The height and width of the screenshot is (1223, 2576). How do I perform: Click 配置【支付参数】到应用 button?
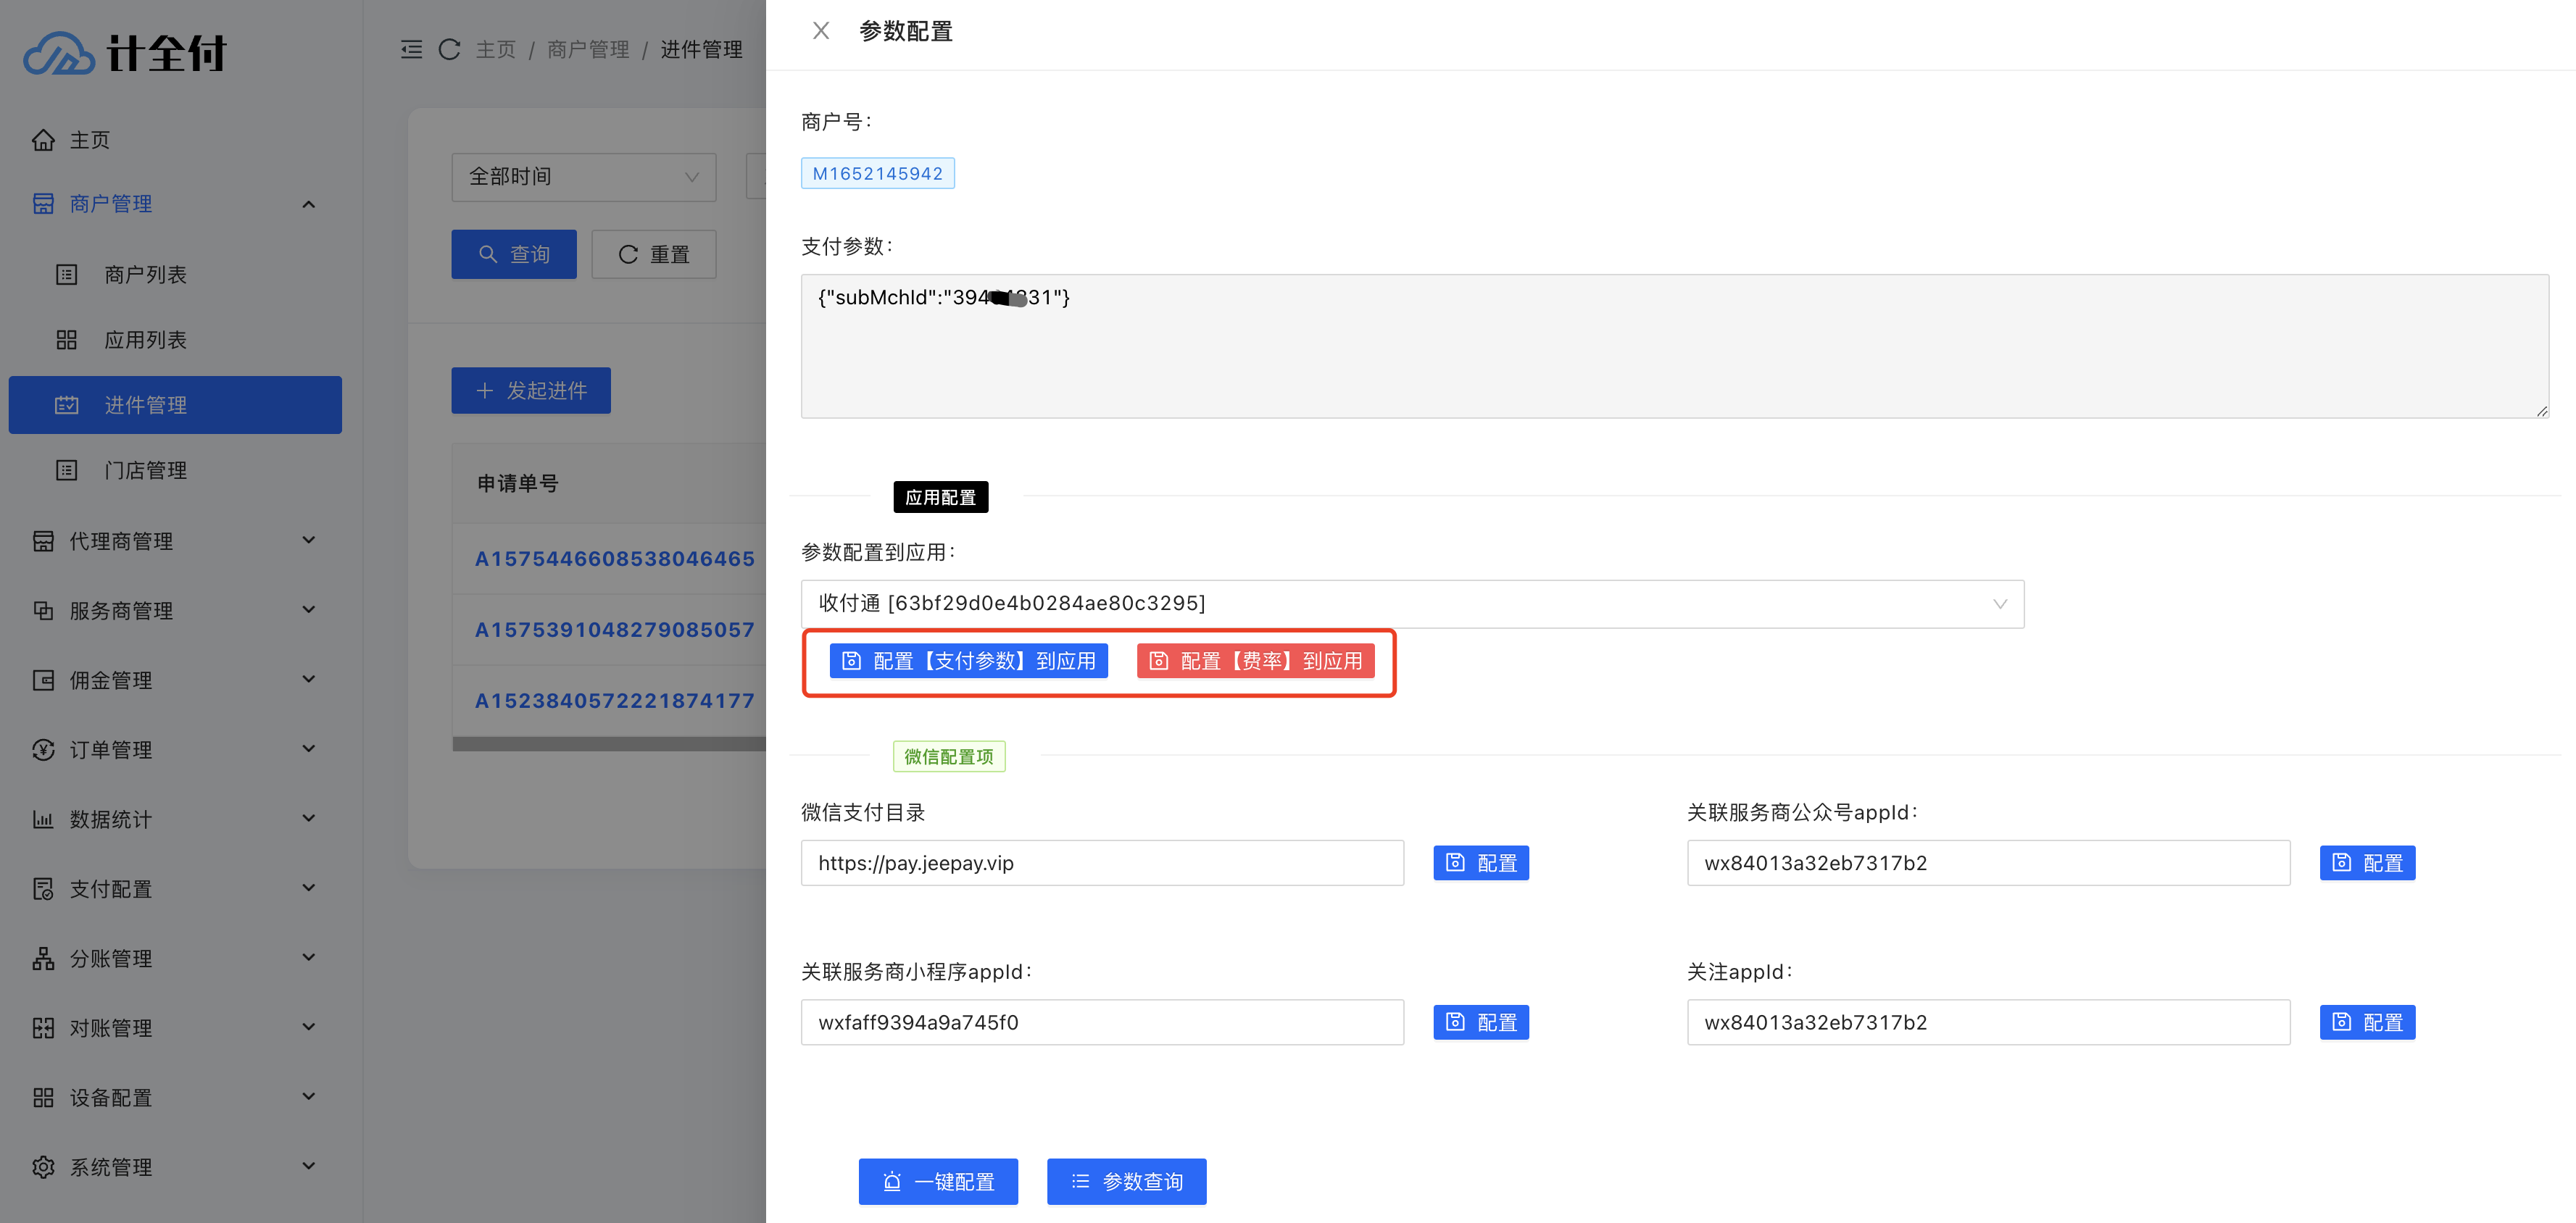(x=968, y=661)
